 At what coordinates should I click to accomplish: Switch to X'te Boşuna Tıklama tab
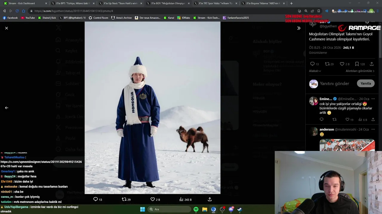click(x=263, y=3)
